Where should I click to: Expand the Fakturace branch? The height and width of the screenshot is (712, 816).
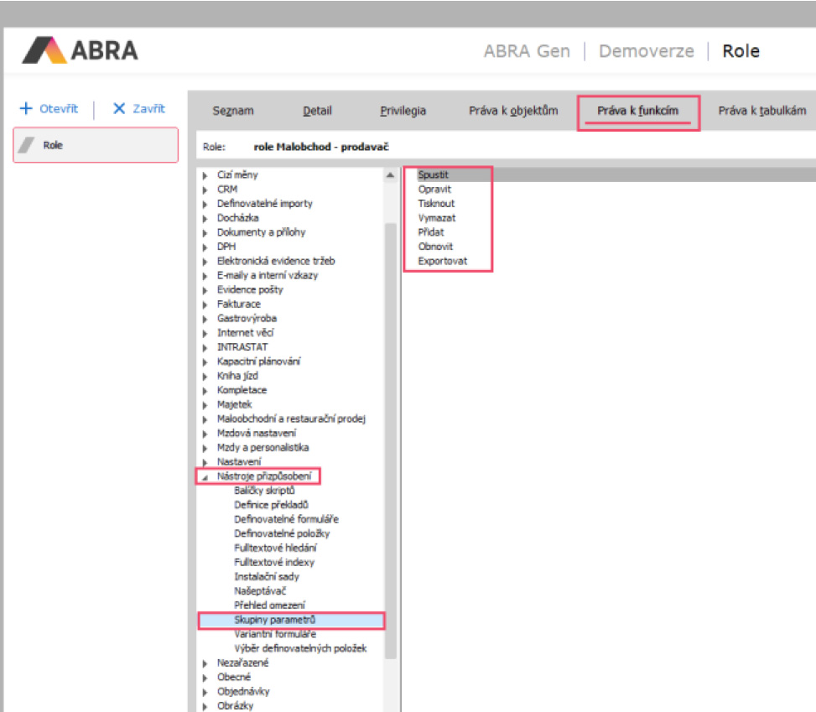(204, 304)
